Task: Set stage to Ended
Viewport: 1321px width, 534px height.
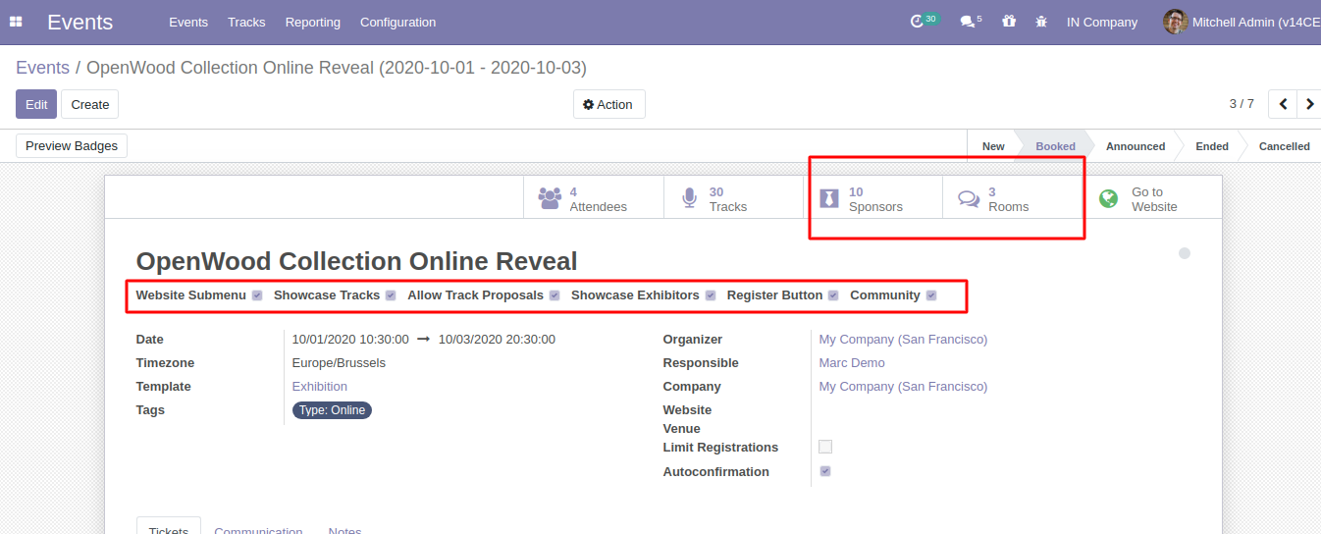Action: [1212, 146]
